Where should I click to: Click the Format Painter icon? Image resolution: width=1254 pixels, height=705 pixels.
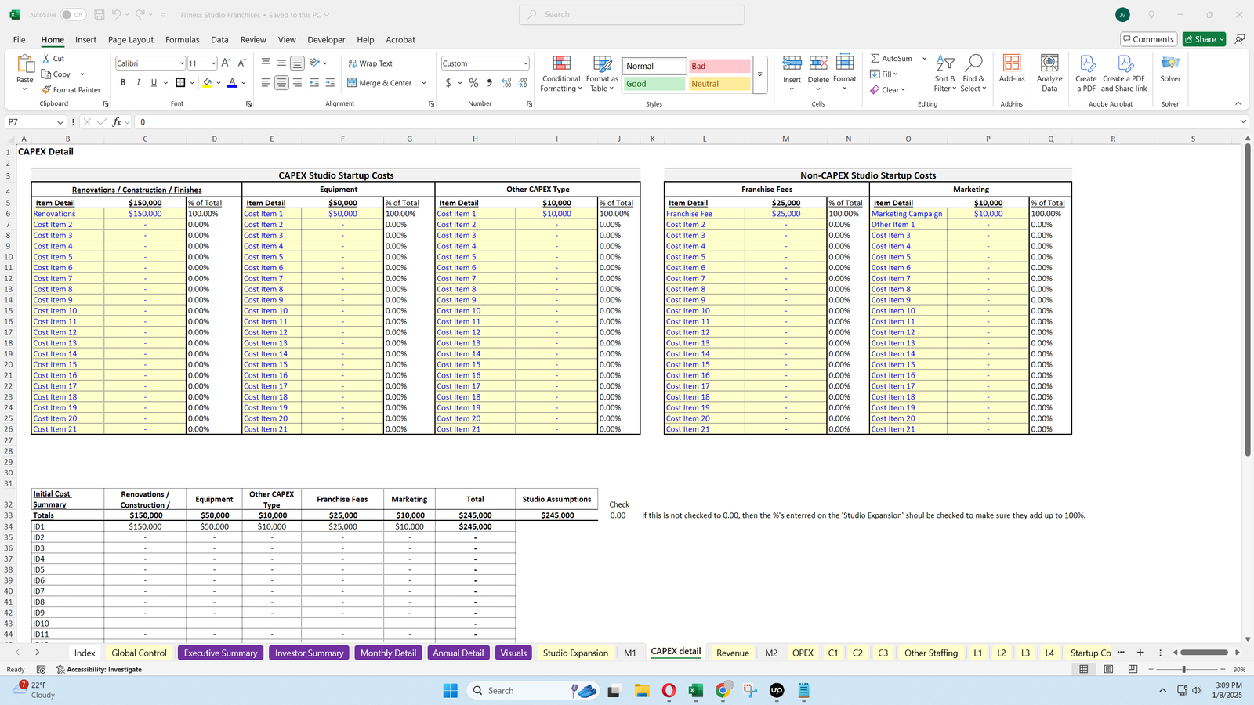[x=47, y=90]
